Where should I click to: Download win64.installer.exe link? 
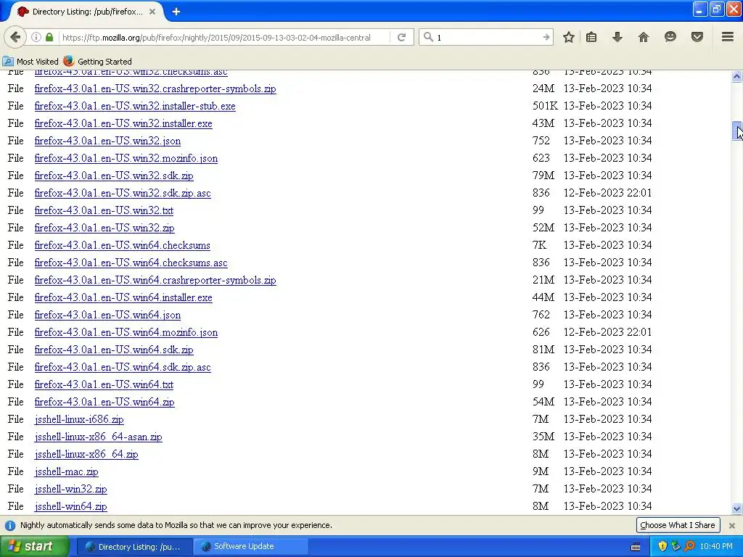[x=123, y=297]
